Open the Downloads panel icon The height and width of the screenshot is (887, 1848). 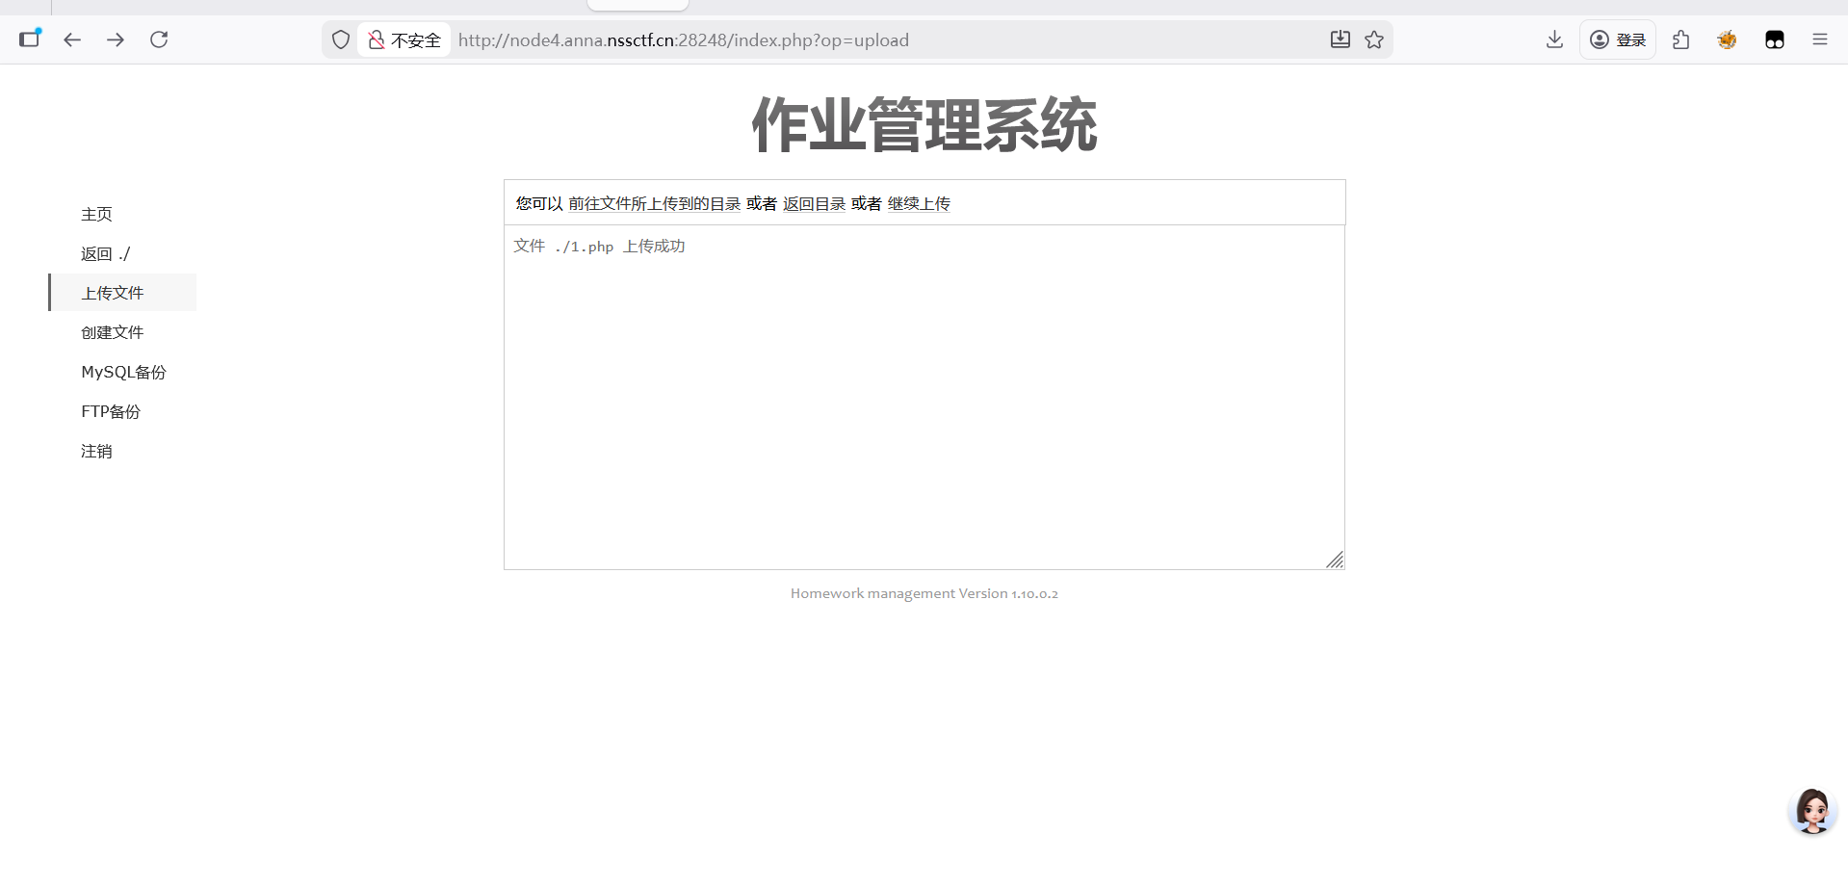click(1553, 39)
